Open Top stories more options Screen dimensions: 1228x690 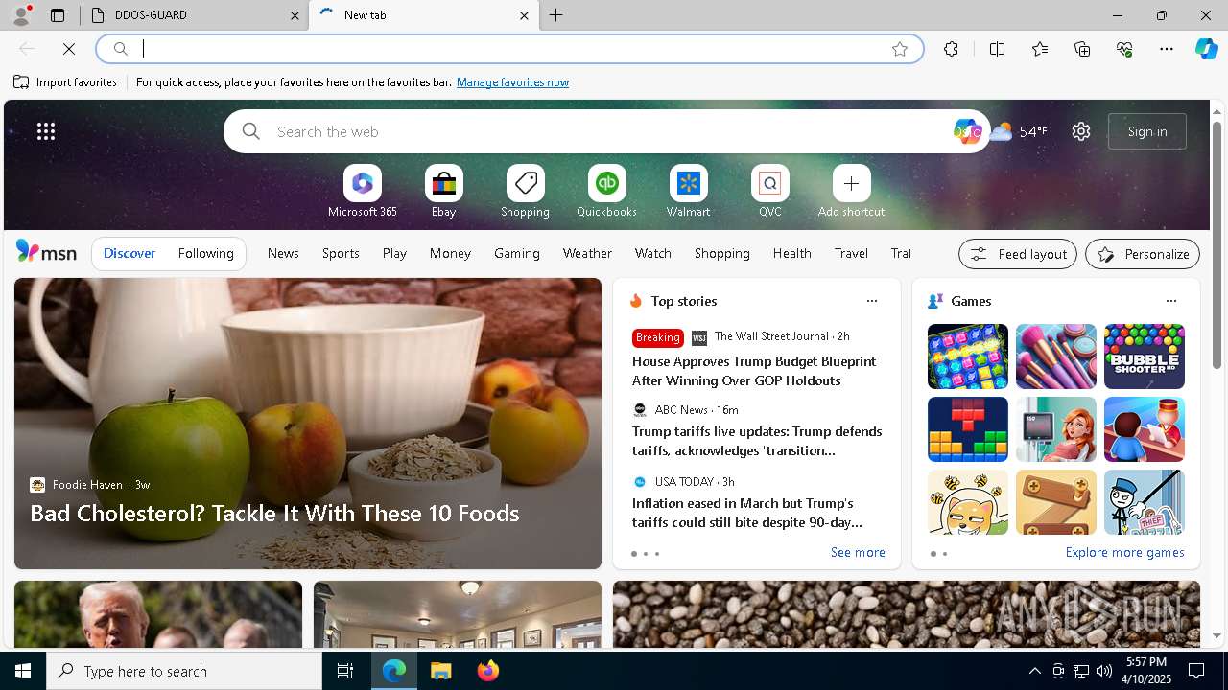(871, 301)
